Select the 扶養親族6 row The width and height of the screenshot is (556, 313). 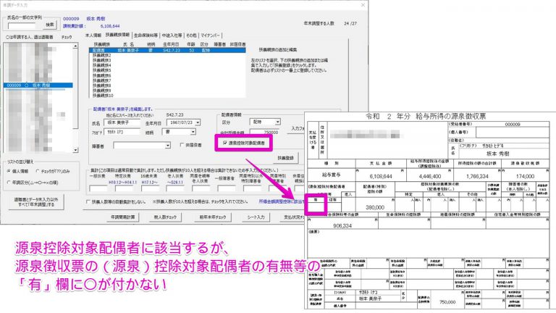click(x=167, y=75)
